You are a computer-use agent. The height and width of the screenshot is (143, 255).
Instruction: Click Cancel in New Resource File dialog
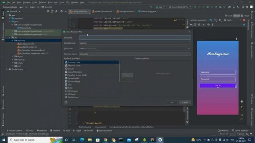185,102
